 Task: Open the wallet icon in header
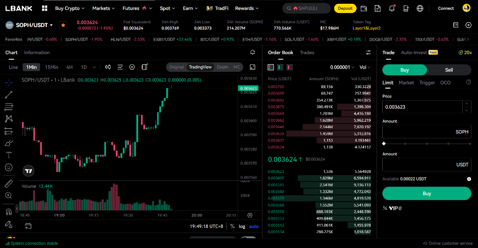(x=364, y=8)
